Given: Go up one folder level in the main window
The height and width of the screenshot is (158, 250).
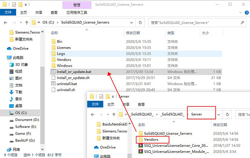Looking at the screenshot, I should [27, 22].
